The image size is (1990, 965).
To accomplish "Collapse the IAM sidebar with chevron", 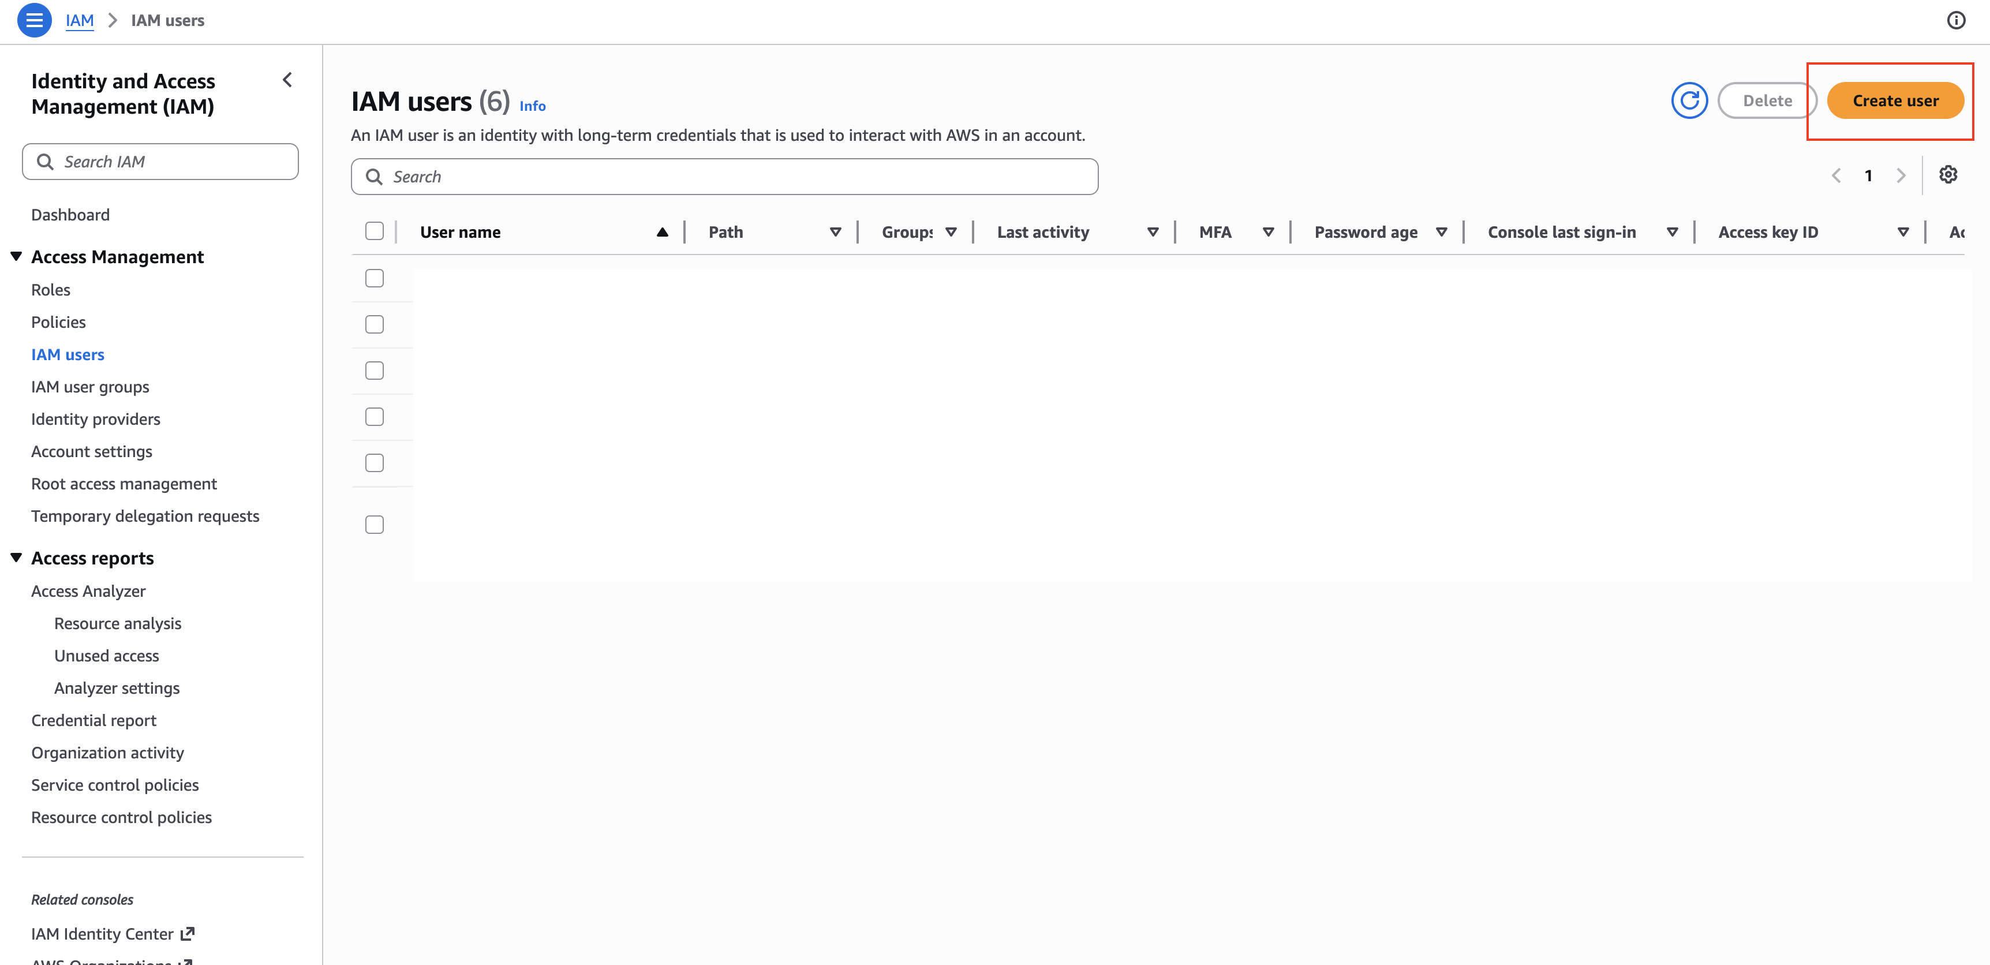I will point(287,80).
